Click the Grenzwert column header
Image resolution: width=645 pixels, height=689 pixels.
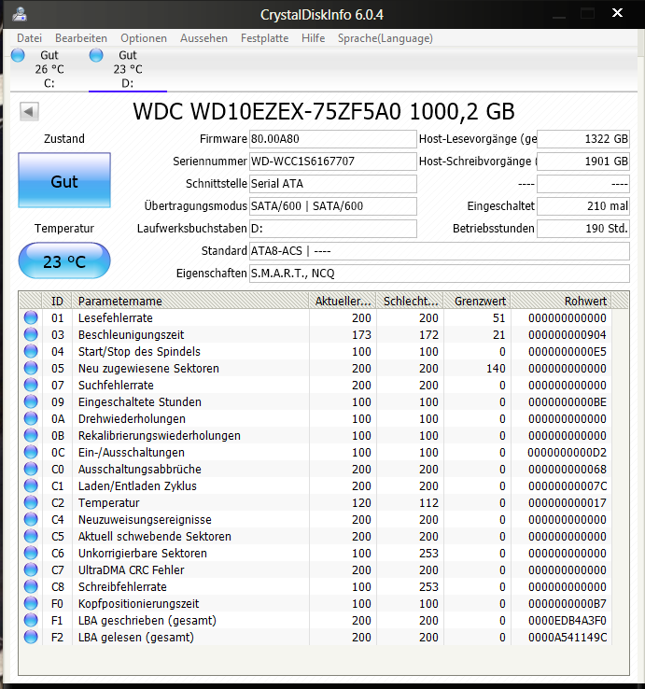(x=477, y=301)
